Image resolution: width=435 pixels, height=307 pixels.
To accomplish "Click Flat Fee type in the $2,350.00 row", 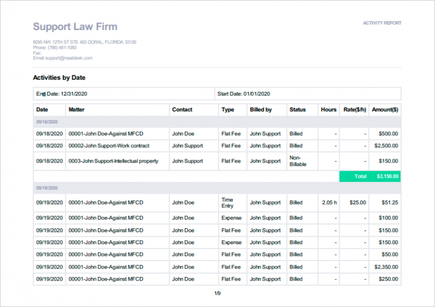I will tap(231, 267).
